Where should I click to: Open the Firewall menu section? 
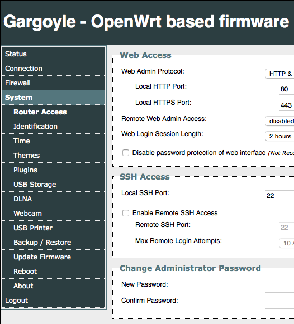(54, 83)
